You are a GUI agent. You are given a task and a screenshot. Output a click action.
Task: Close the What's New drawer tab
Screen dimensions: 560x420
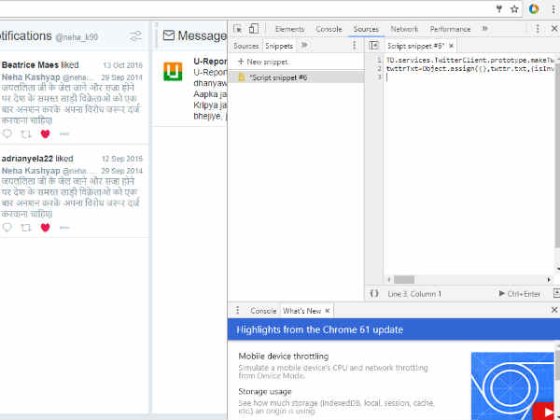(328, 311)
